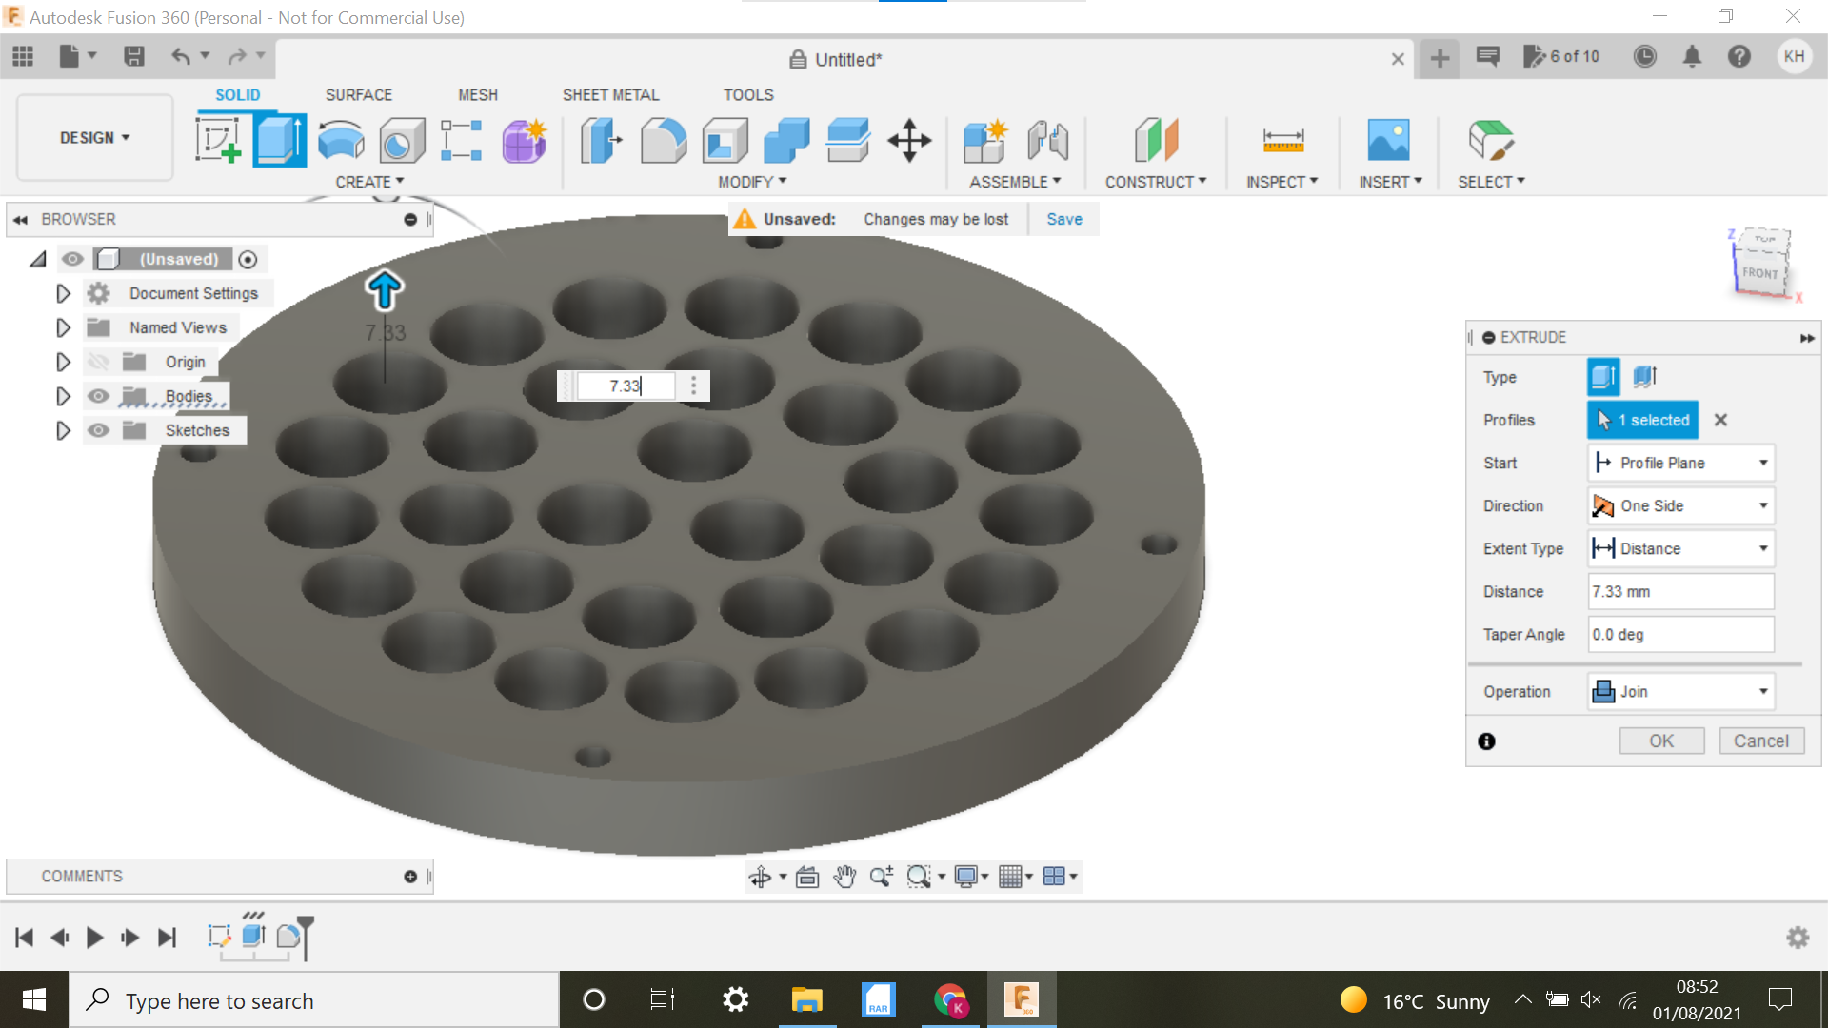Select the Press Pull tool
The height and width of the screenshot is (1028, 1828).
click(x=602, y=141)
